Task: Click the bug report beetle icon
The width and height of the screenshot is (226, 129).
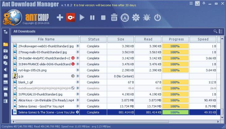Action: [x=147, y=18]
